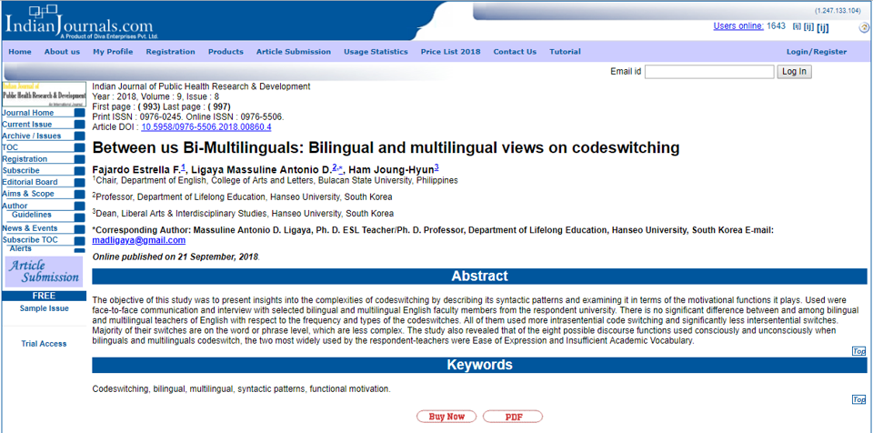The width and height of the screenshot is (873, 433).
Task: Click Login/Register link
Action: (x=817, y=52)
